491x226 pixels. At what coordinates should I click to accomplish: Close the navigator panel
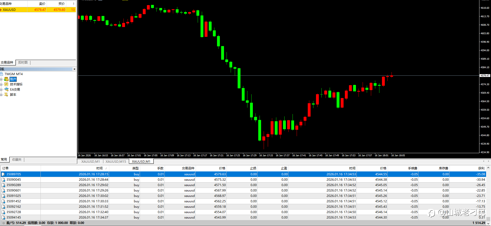coord(74,69)
